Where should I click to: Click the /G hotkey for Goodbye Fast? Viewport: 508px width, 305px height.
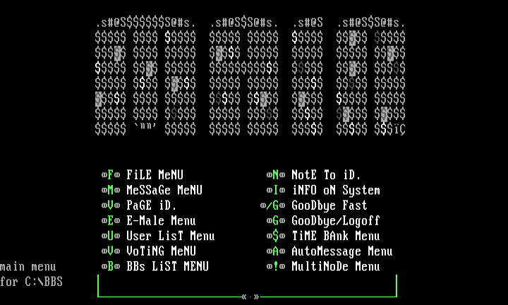272,205
